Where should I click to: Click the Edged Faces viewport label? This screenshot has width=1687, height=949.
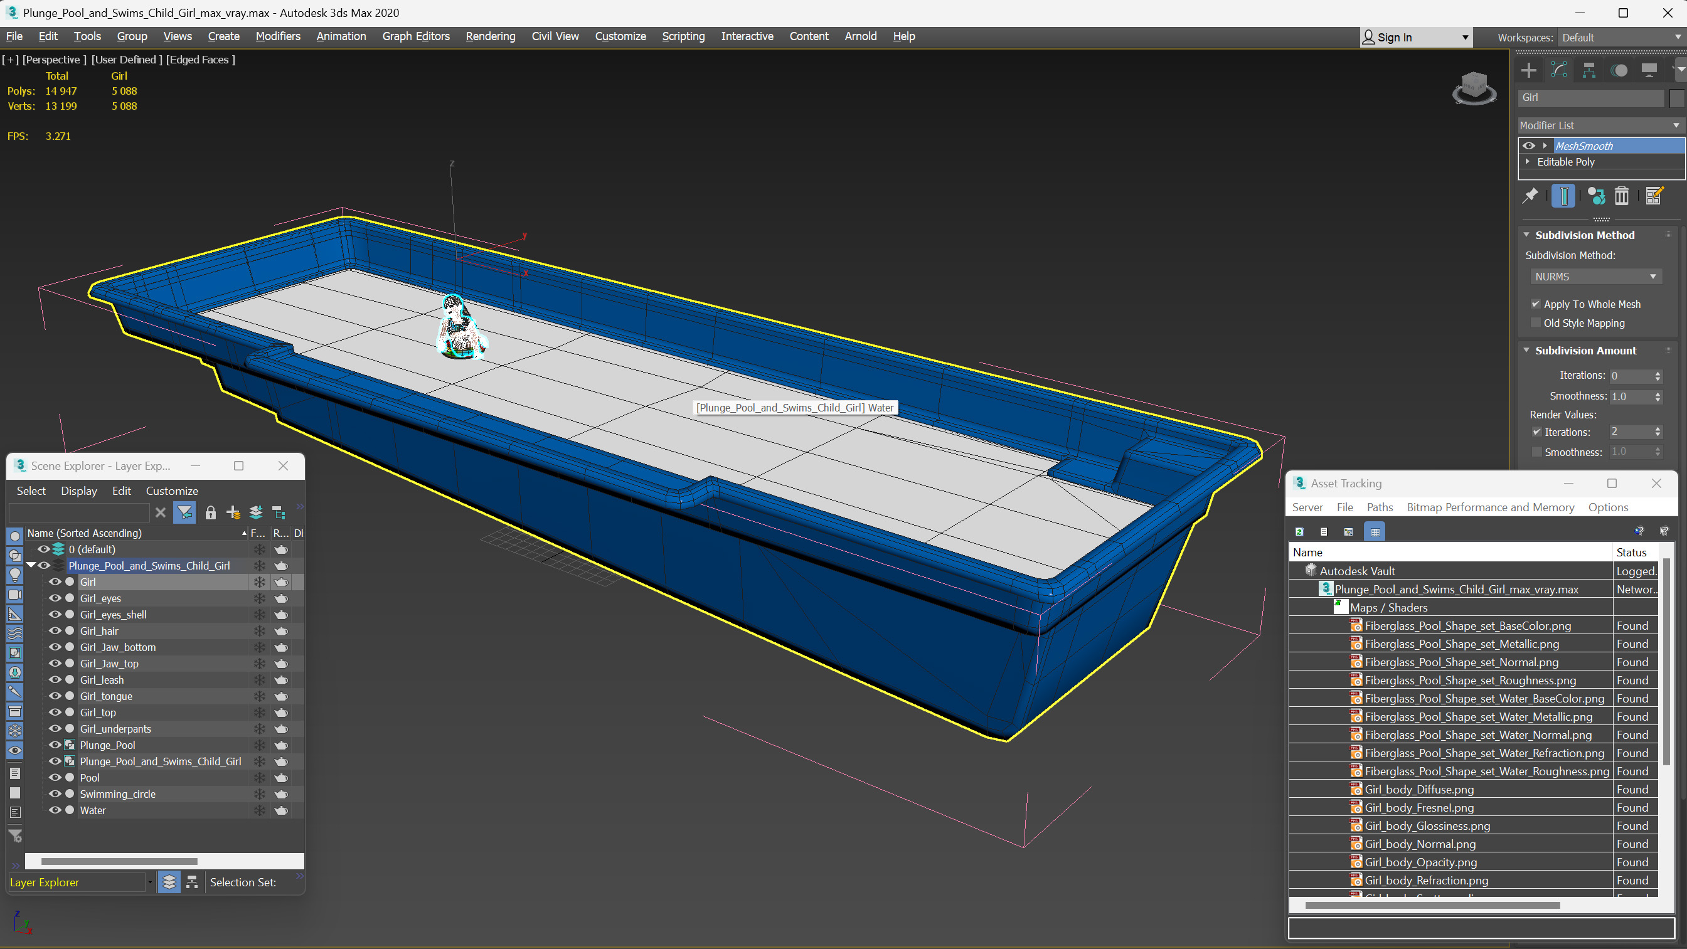(x=200, y=60)
